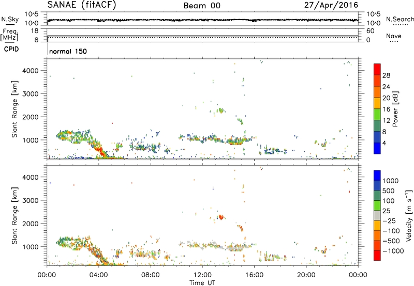Click the -25 label on the Velocity colorbar
Viewport: 414px width, 286px height.
point(389,220)
